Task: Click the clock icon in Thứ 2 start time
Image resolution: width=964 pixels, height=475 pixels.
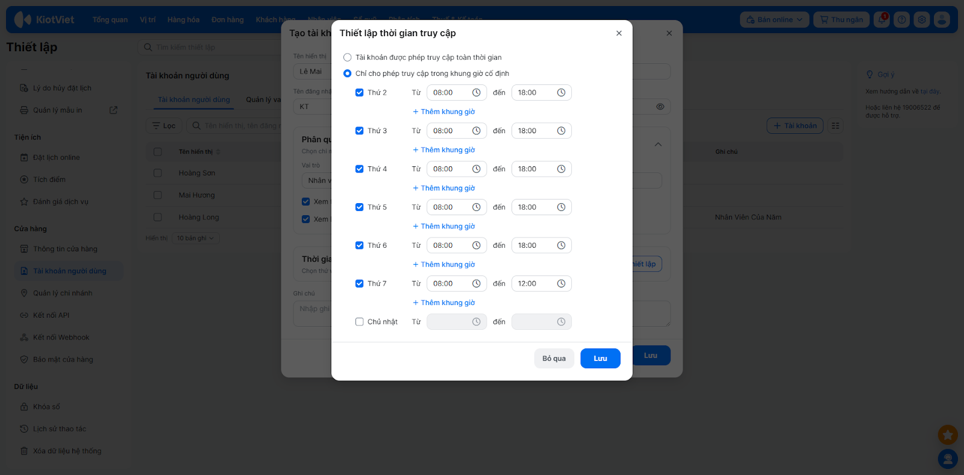Action: (x=476, y=93)
